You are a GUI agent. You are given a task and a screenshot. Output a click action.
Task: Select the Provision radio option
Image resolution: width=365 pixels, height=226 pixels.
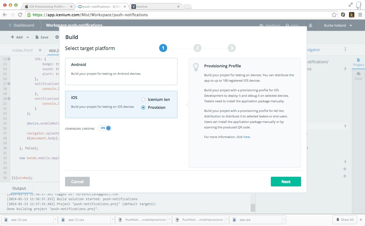coord(143,108)
